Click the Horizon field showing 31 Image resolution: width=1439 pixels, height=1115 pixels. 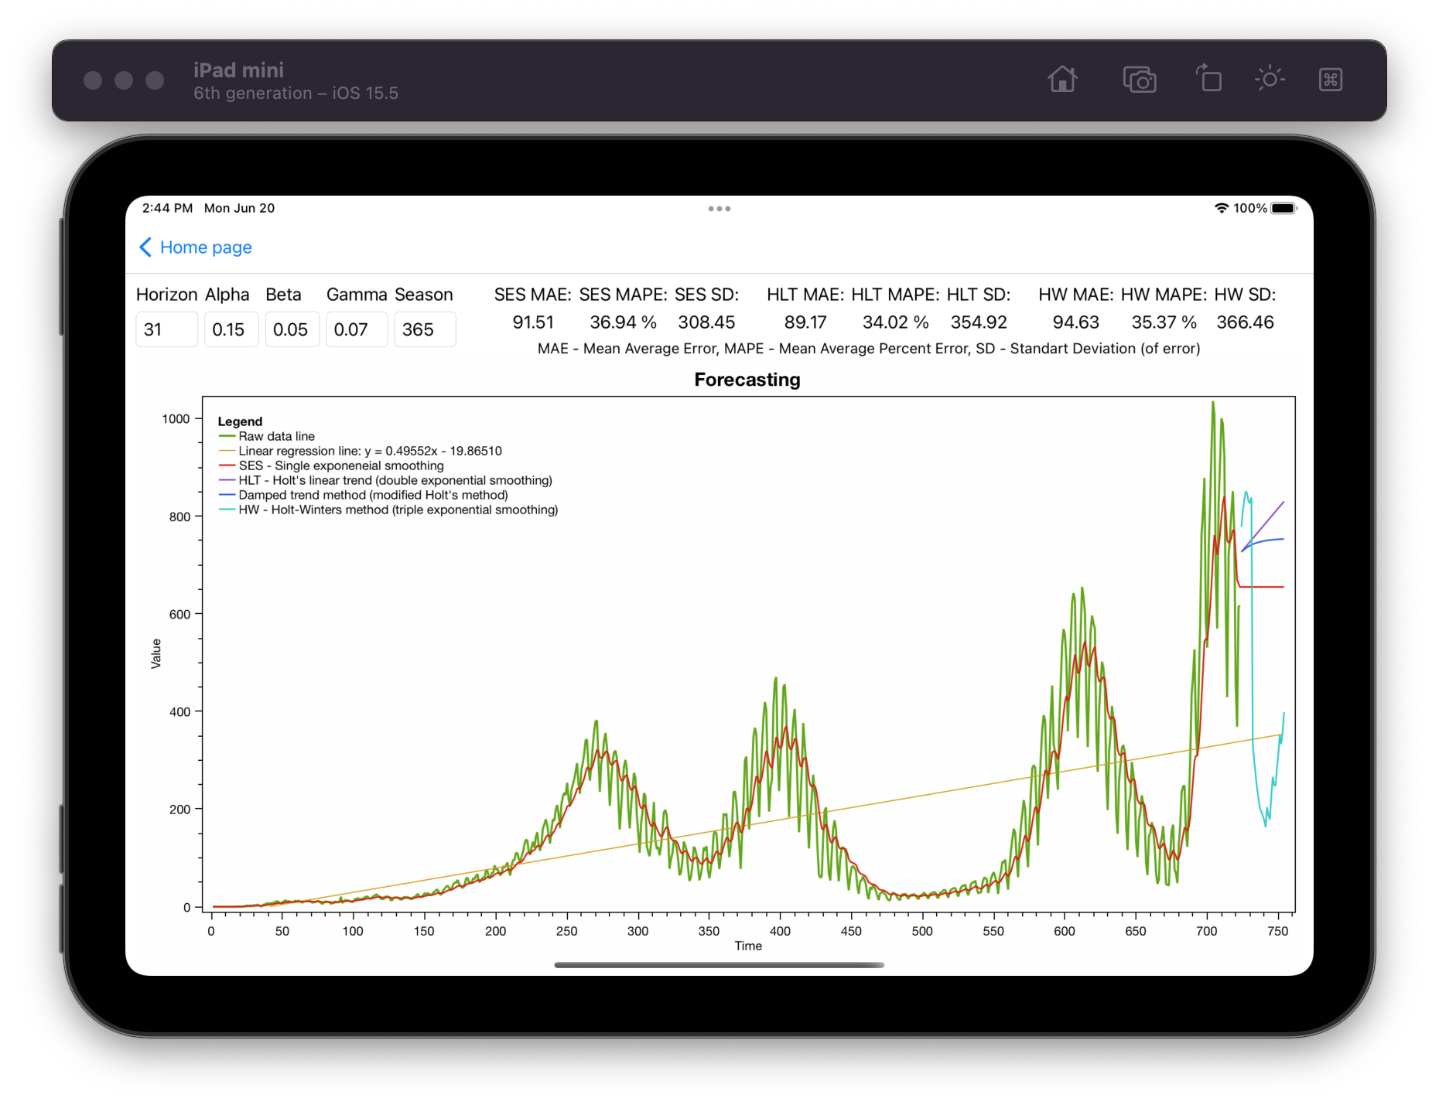coord(166,329)
